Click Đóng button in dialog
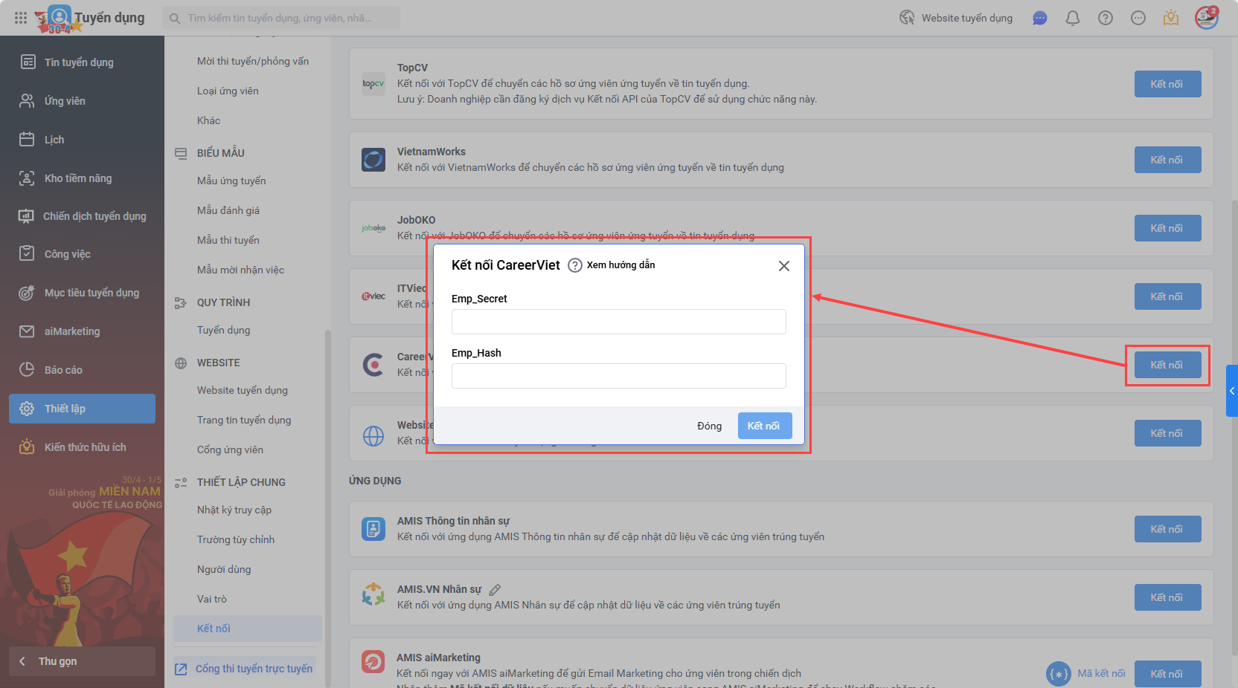The image size is (1238, 688). pos(709,426)
